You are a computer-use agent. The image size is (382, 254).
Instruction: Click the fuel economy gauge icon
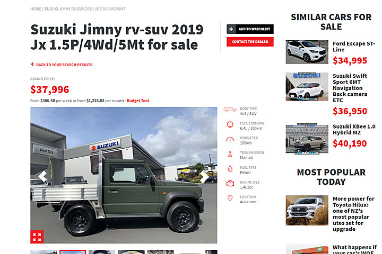pos(230,124)
